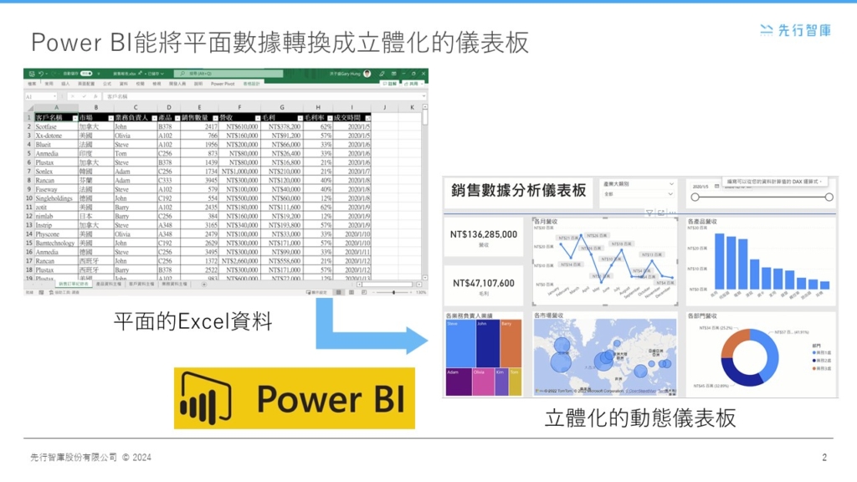The height and width of the screenshot is (482, 857).
Task: Toggle the AutoSave switch in Excel
Action: (x=86, y=74)
